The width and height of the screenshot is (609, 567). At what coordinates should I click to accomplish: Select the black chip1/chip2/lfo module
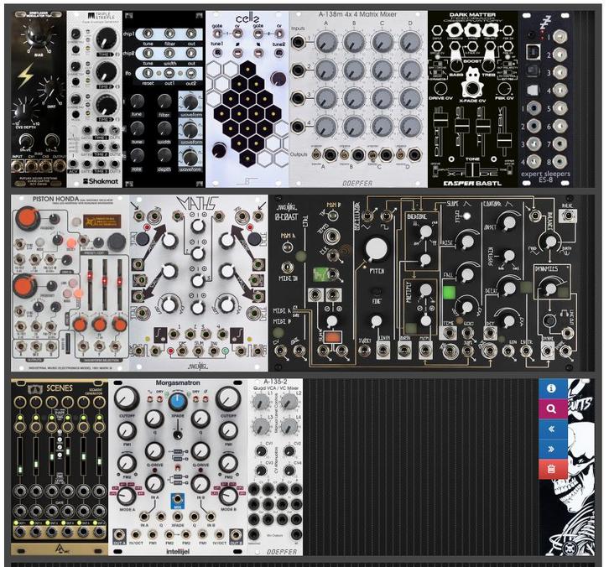coord(164,99)
